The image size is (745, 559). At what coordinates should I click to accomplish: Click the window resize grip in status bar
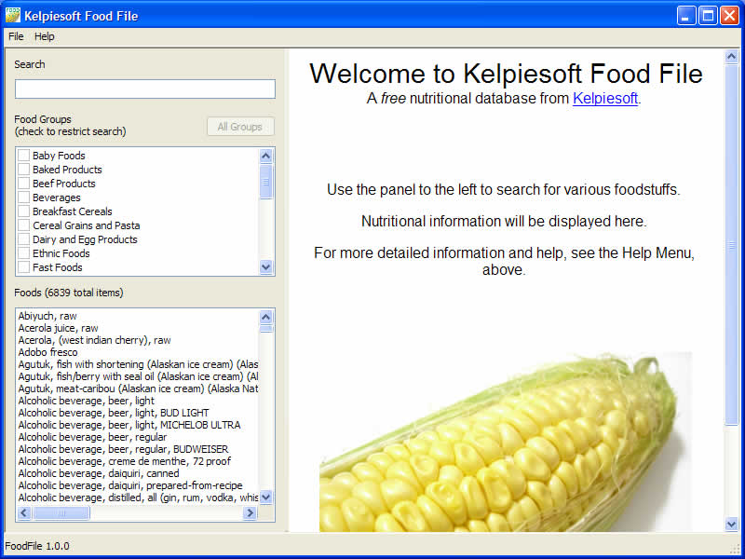pos(734,548)
